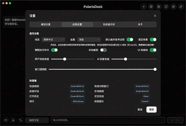The height and width of the screenshot is (126, 186).
Task: Click the 保存 button
Action: (x=151, y=109)
